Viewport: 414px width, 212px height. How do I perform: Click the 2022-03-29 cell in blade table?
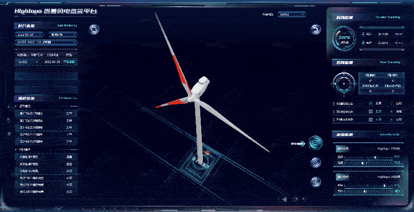[x=52, y=62]
